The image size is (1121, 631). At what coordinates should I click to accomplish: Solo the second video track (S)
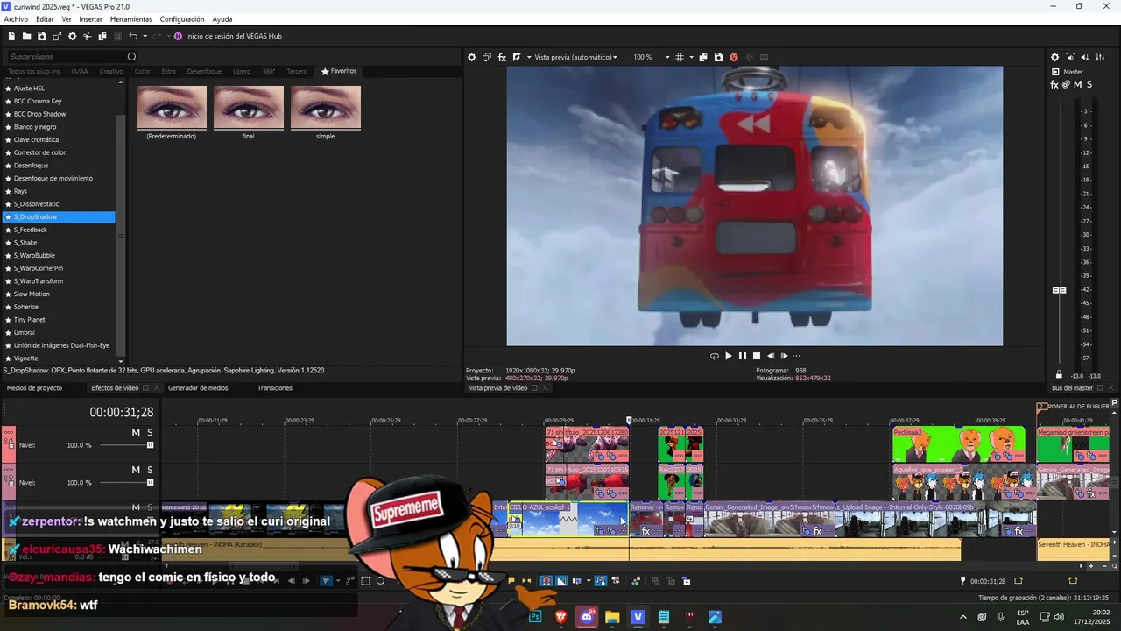pyautogui.click(x=150, y=470)
